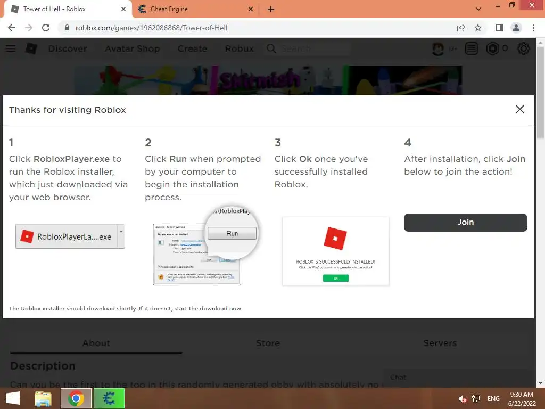Open the user avatar profile

tap(438, 48)
